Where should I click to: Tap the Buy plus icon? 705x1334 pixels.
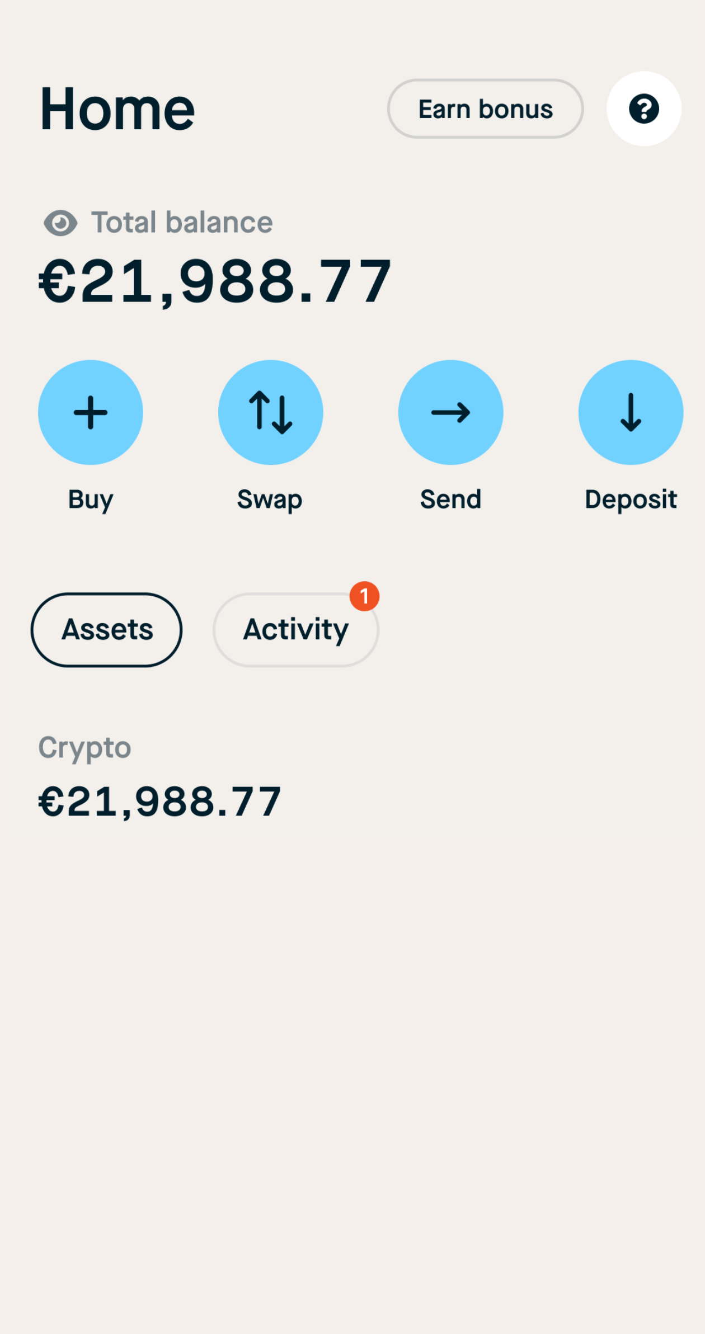coord(91,412)
